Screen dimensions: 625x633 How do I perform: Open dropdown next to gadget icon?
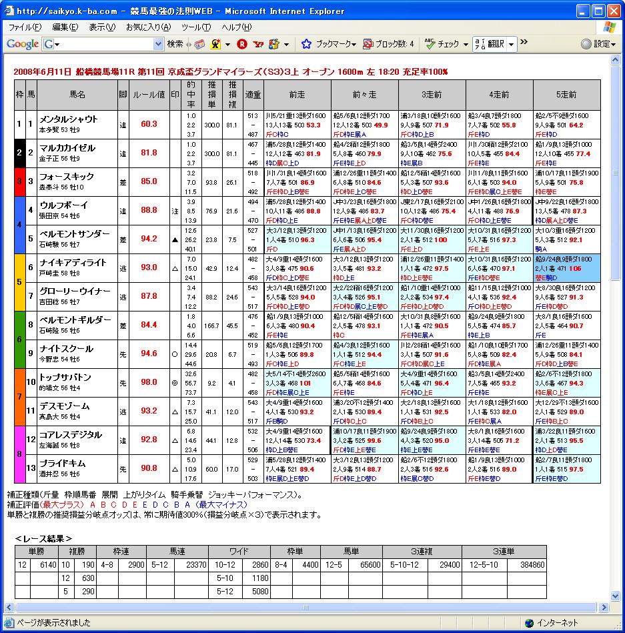coord(286,45)
